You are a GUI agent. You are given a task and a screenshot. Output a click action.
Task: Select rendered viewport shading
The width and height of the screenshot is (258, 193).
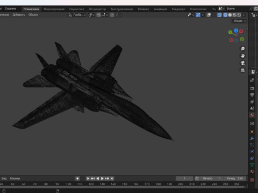(x=239, y=15)
